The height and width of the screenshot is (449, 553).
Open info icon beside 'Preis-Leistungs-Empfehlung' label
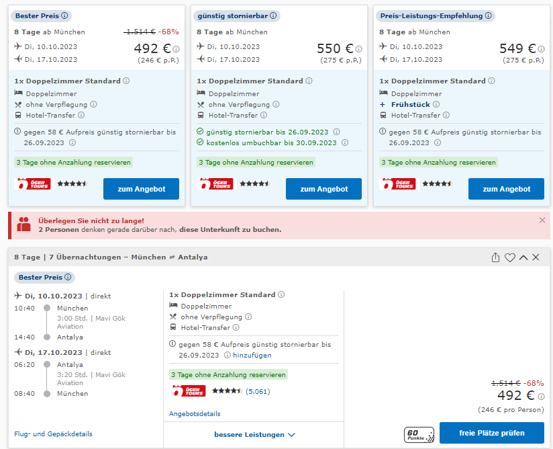489,15
